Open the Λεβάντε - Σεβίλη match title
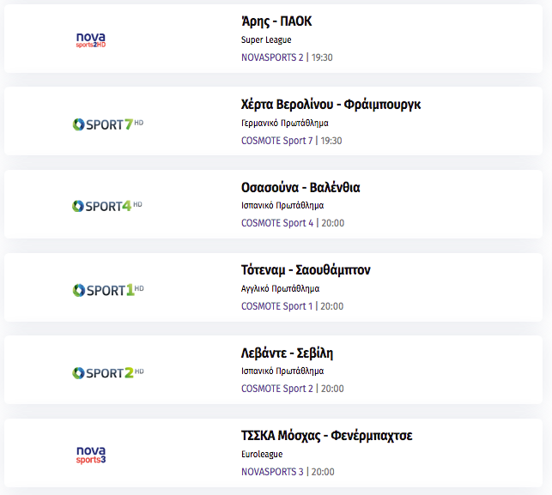 [x=287, y=353]
